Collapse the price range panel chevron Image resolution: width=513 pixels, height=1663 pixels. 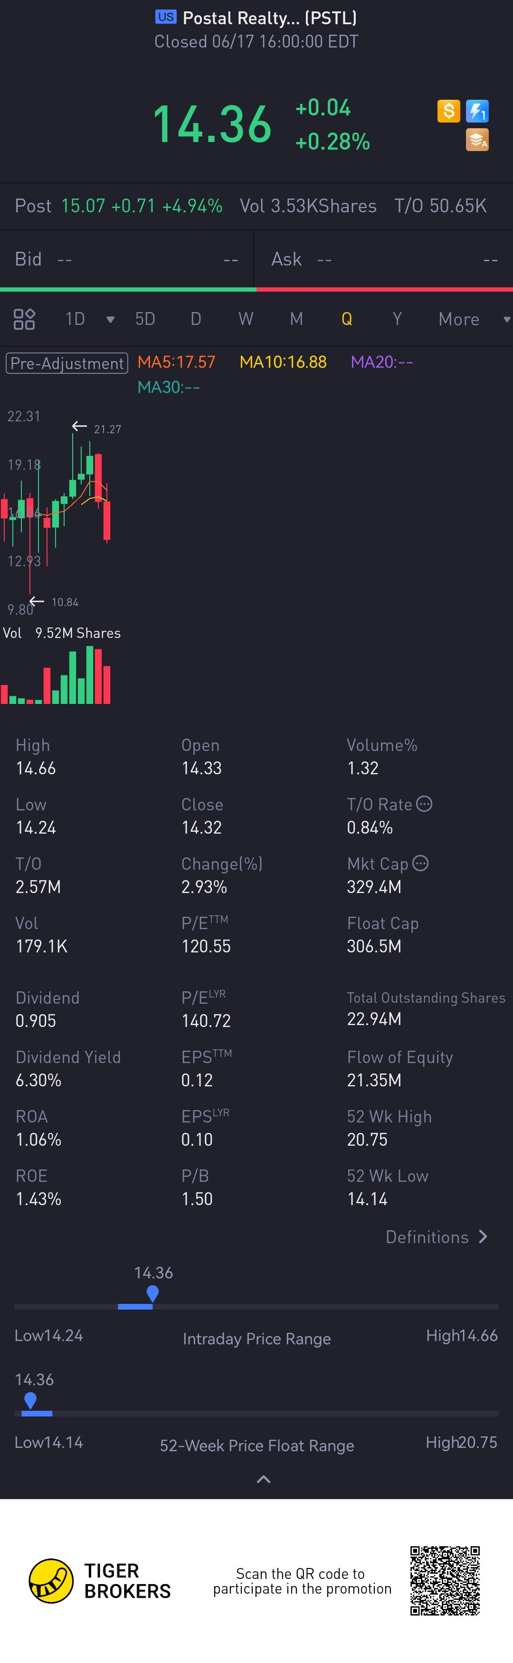pyautogui.click(x=263, y=1479)
